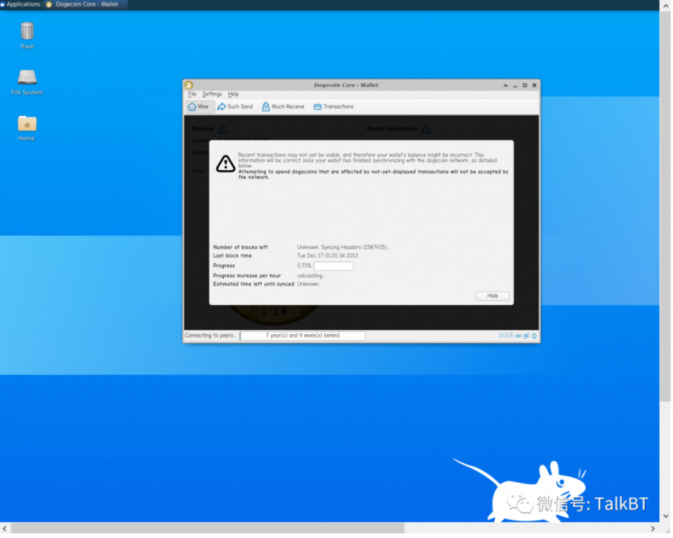Click the 'Dogecoin Core - Wallet' window title text
The image size is (673, 538).
point(346,85)
